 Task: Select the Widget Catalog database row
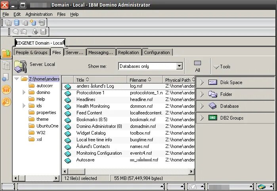click(128, 133)
